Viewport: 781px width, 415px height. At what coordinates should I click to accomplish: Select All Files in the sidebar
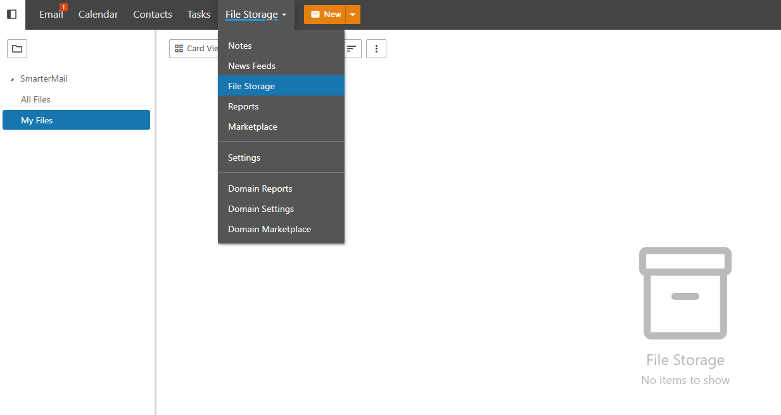[35, 99]
